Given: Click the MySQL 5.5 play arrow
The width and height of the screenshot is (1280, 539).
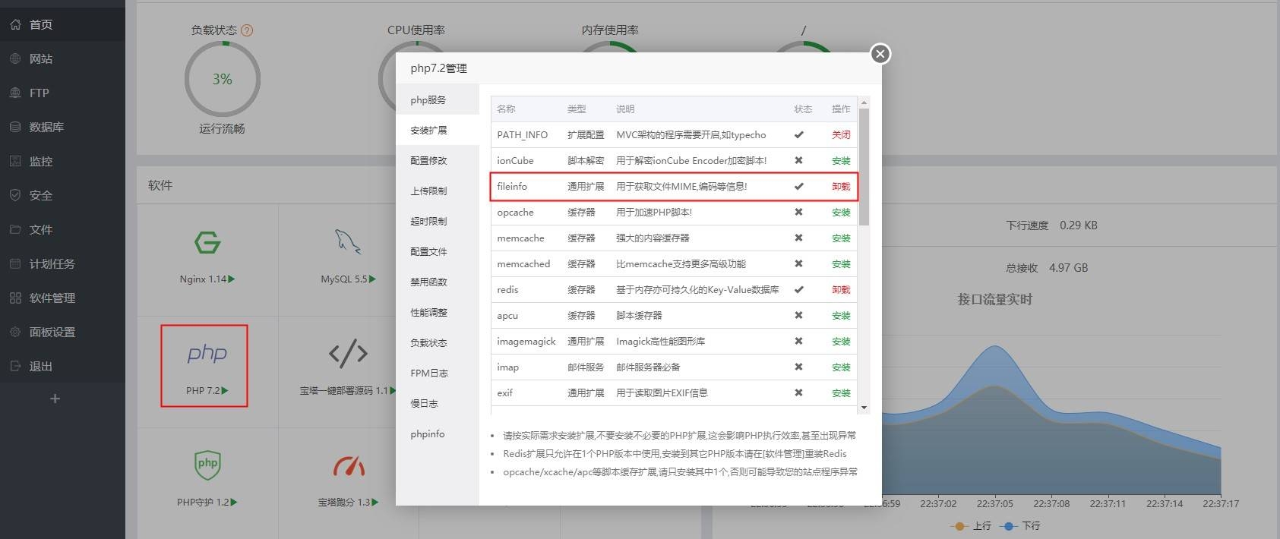Looking at the screenshot, I should pos(372,279).
